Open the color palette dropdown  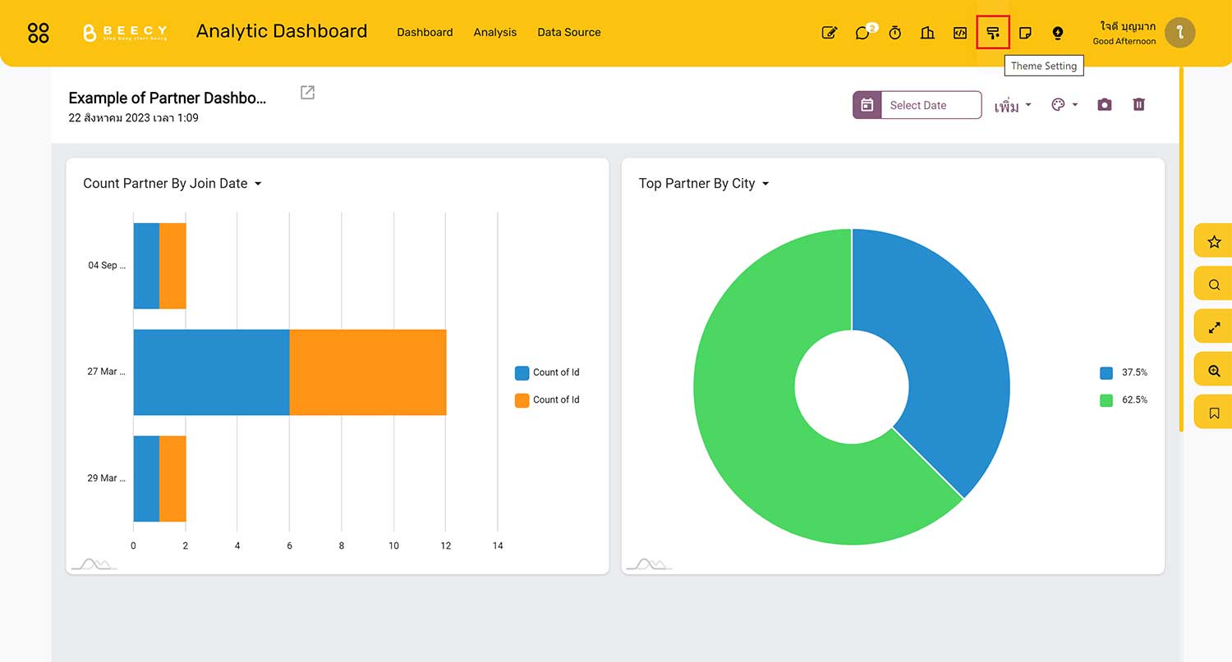pyautogui.click(x=1064, y=105)
